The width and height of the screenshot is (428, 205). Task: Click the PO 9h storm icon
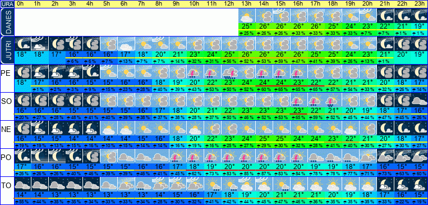click(178, 156)
